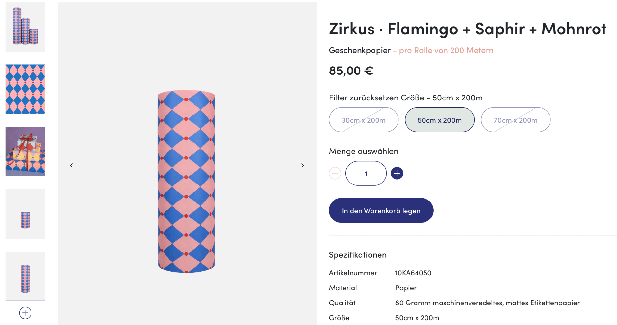The image size is (617, 325).
Task: Select the 30cm x 200m size option
Action: click(363, 120)
